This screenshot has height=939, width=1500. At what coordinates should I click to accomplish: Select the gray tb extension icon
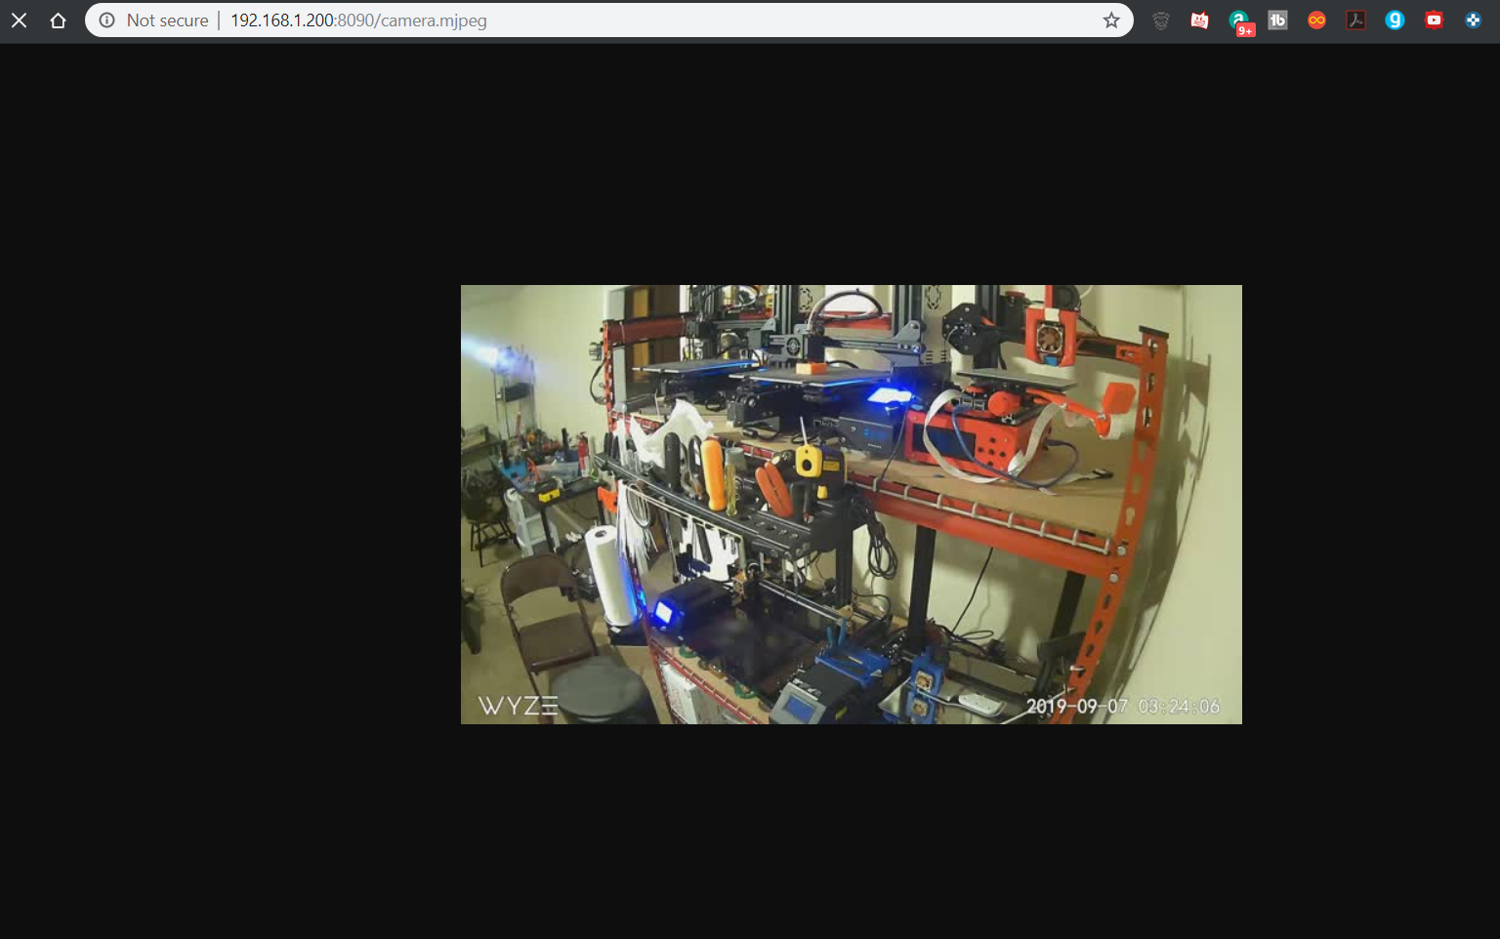click(1277, 20)
